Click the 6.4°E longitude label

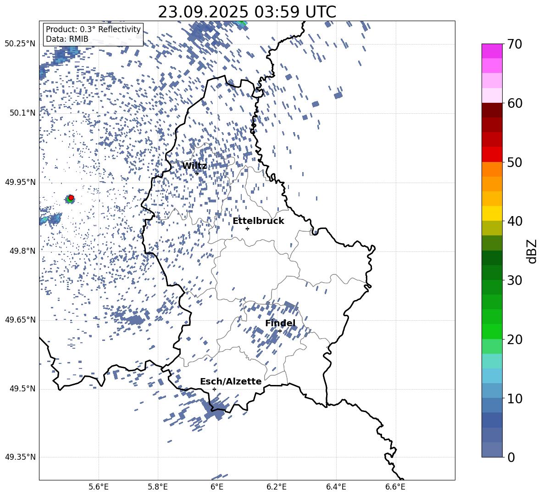pyautogui.click(x=336, y=487)
